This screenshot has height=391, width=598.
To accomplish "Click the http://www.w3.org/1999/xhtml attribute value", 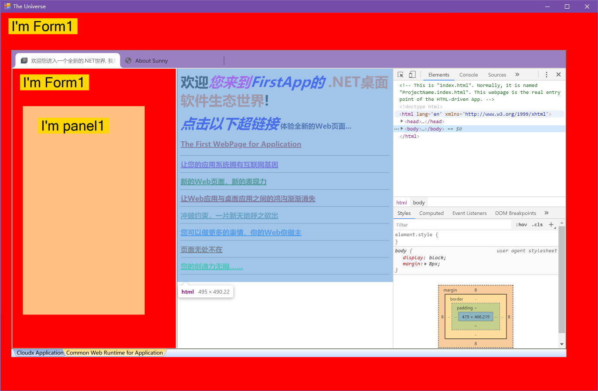I will (x=505, y=114).
